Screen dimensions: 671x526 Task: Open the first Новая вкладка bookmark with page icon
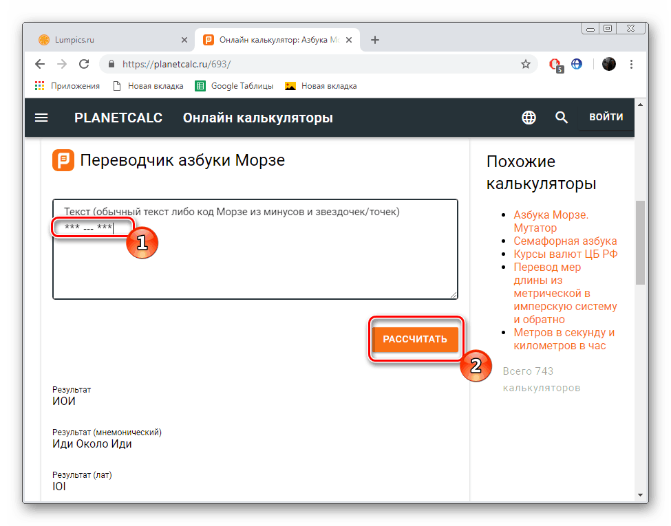pyautogui.click(x=148, y=86)
